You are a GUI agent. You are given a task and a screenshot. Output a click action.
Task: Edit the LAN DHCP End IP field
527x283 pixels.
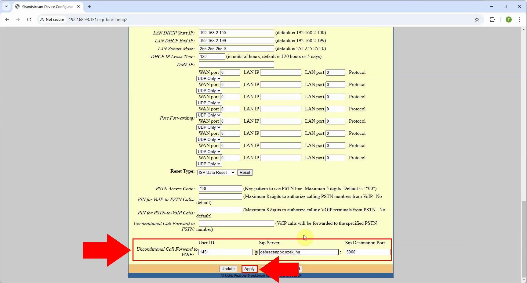(x=236, y=41)
